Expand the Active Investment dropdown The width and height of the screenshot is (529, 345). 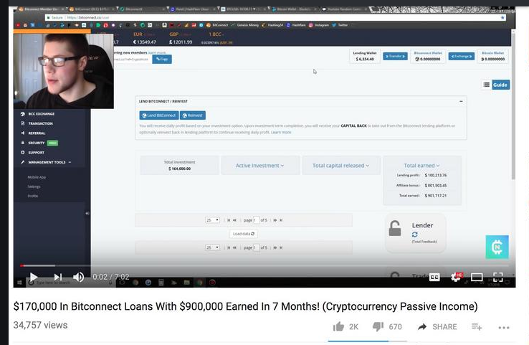click(259, 166)
